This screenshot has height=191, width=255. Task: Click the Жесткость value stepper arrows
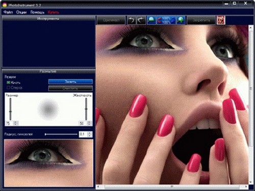90,123
